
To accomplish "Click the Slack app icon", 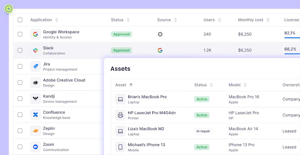I will (x=35, y=50).
